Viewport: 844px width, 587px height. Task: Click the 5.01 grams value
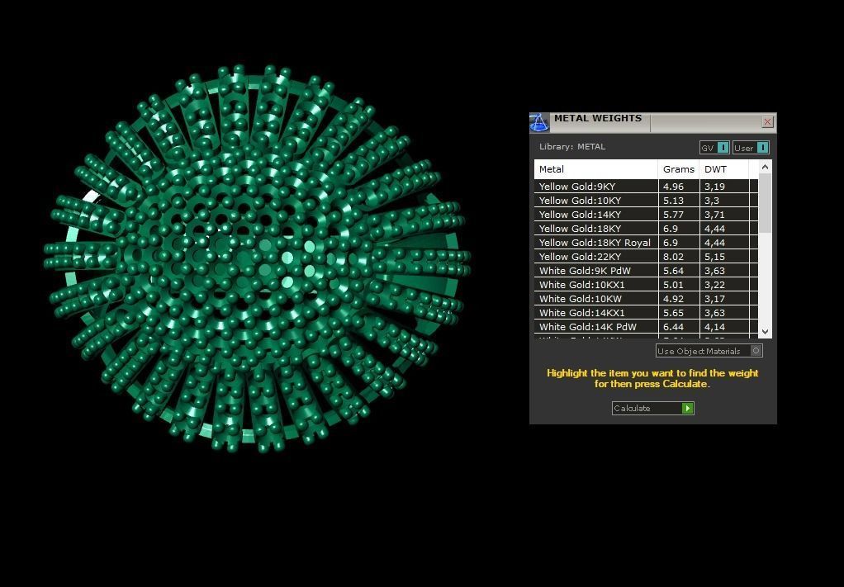(x=673, y=285)
